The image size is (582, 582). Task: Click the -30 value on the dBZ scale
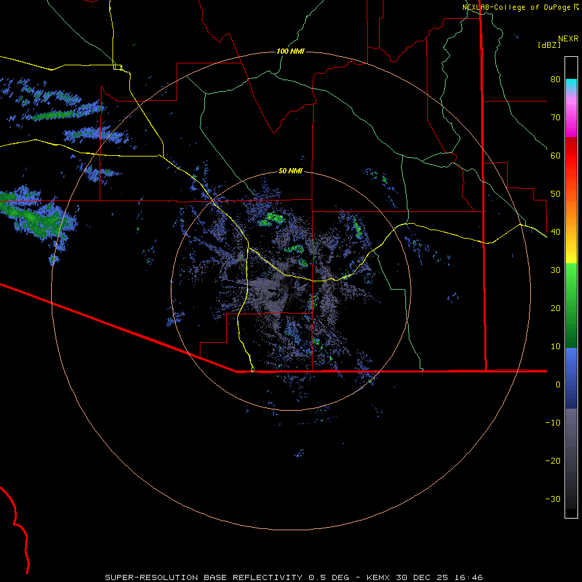553,499
